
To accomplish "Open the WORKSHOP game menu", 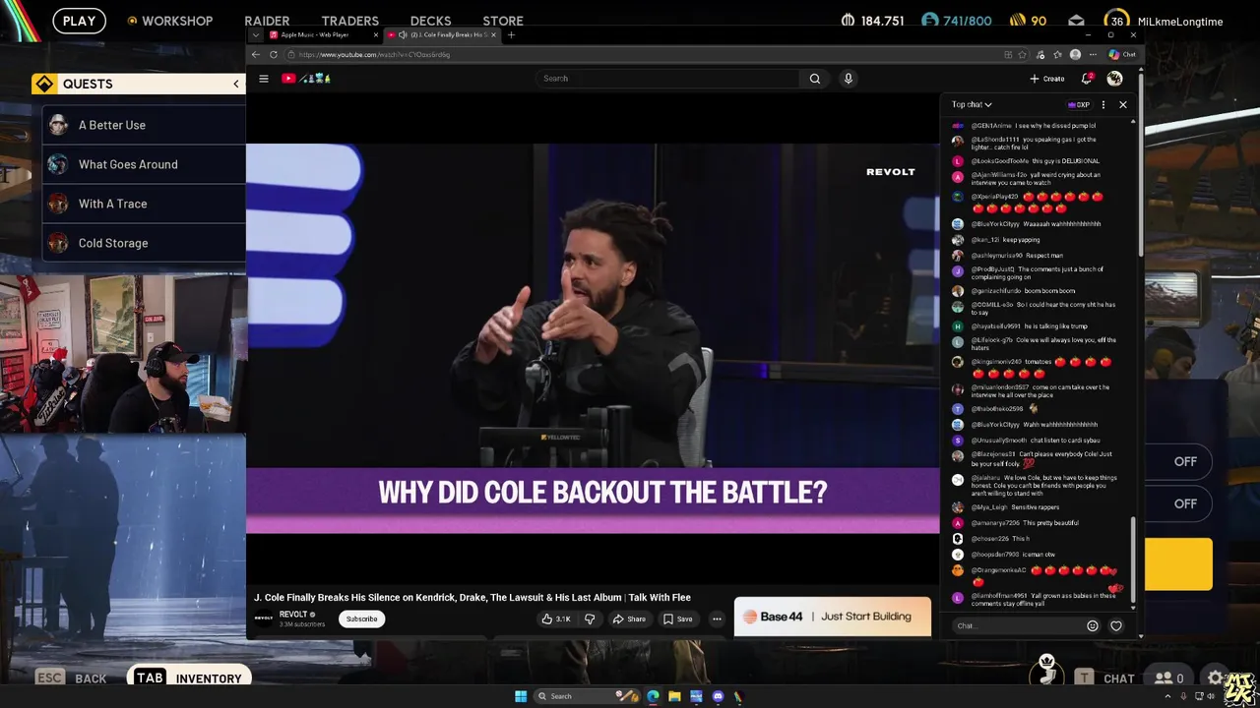I will [169, 21].
